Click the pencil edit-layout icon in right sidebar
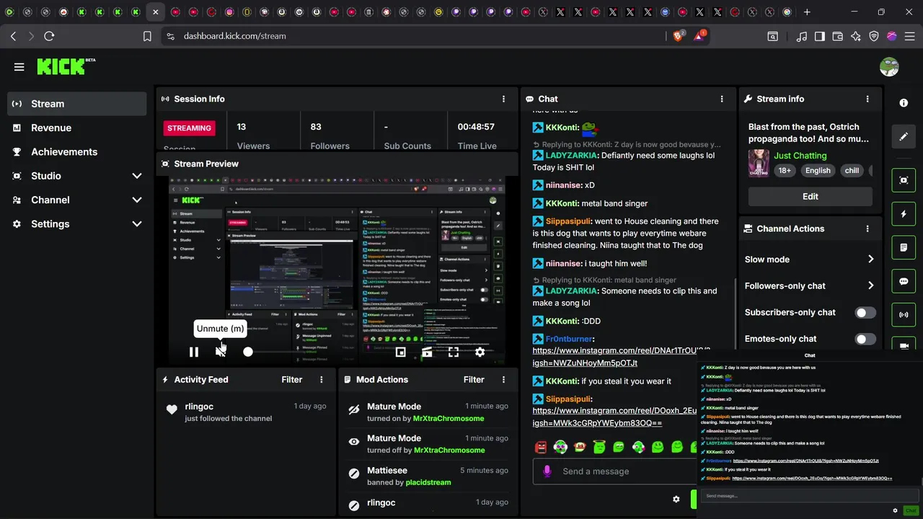923x519 pixels. click(x=904, y=136)
